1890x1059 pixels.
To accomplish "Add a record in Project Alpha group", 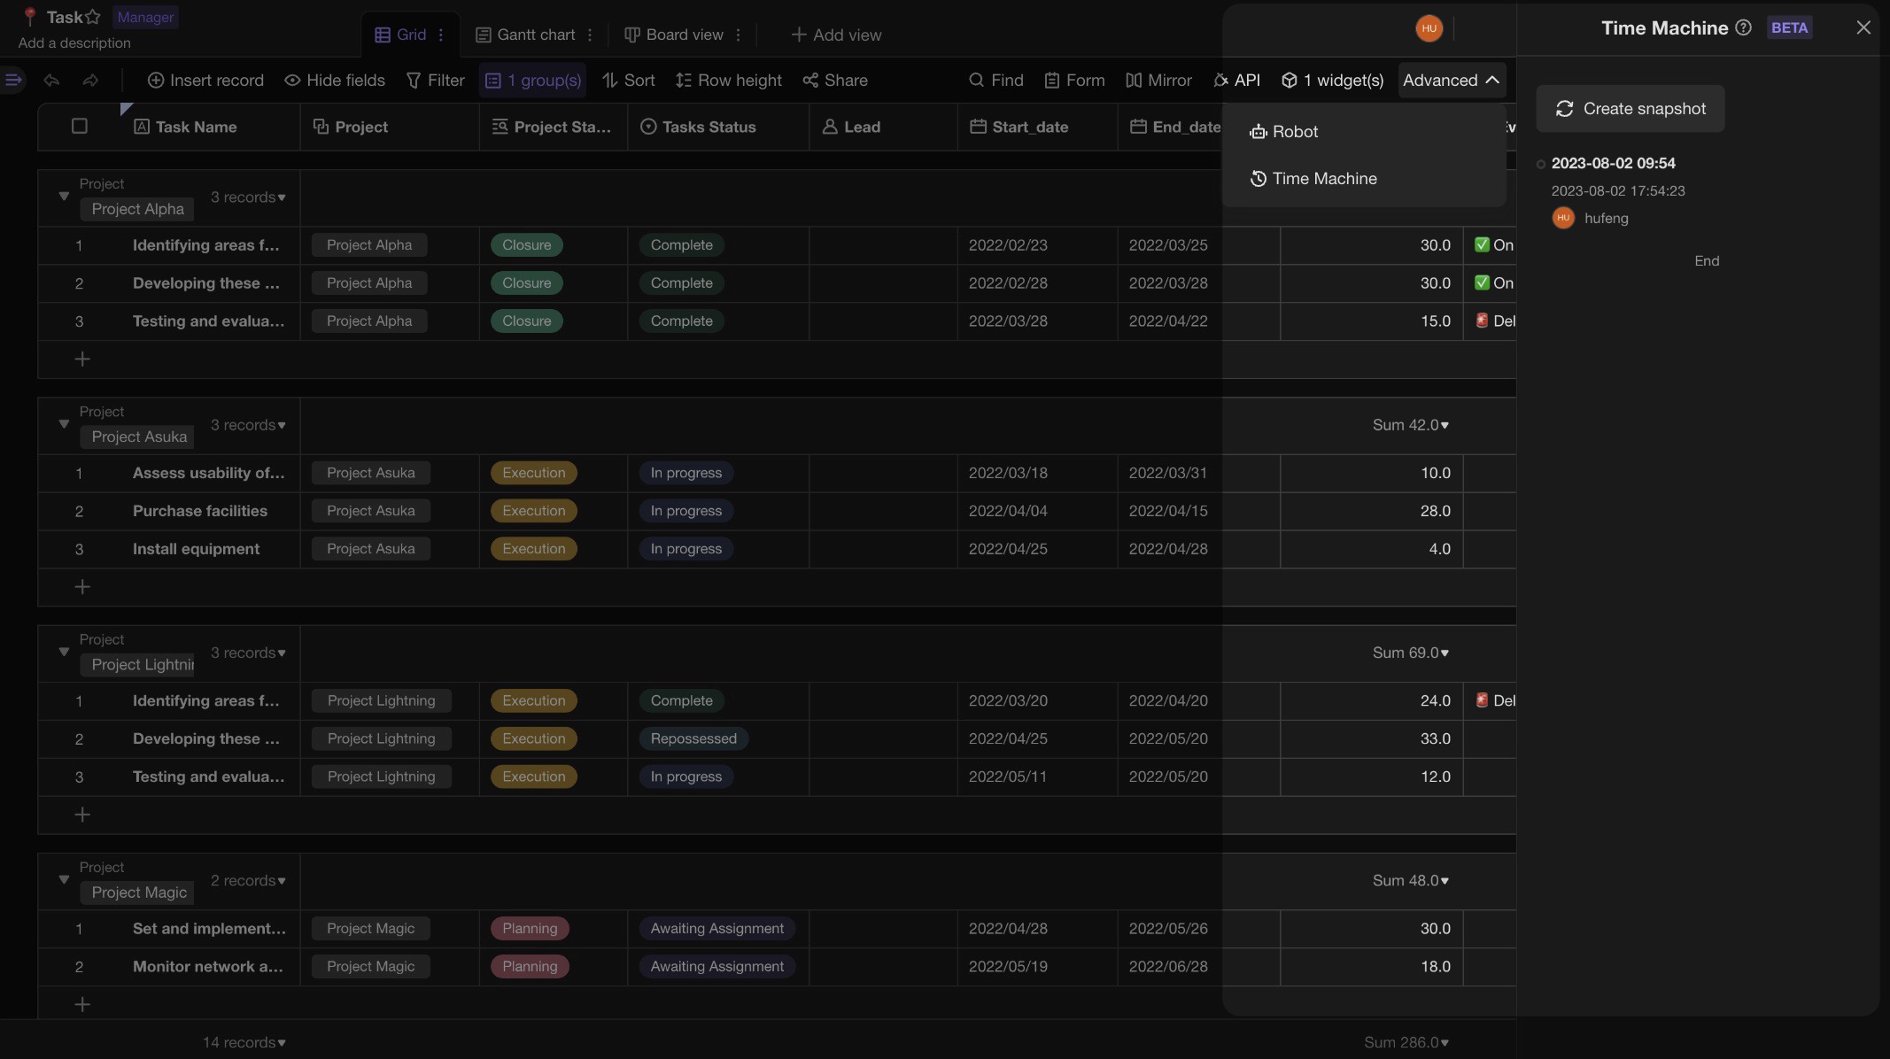I will (82, 359).
